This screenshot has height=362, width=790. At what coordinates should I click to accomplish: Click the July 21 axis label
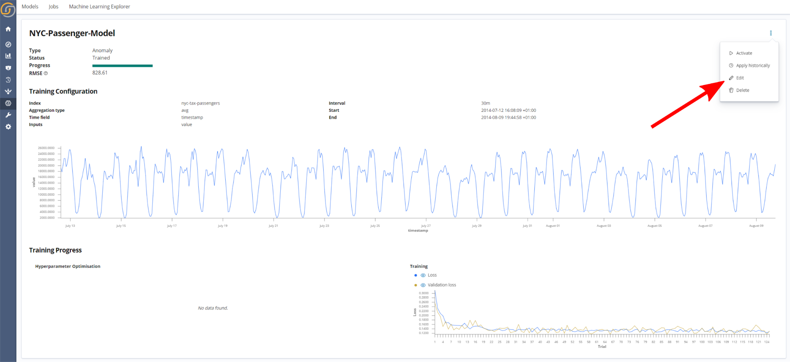(273, 226)
